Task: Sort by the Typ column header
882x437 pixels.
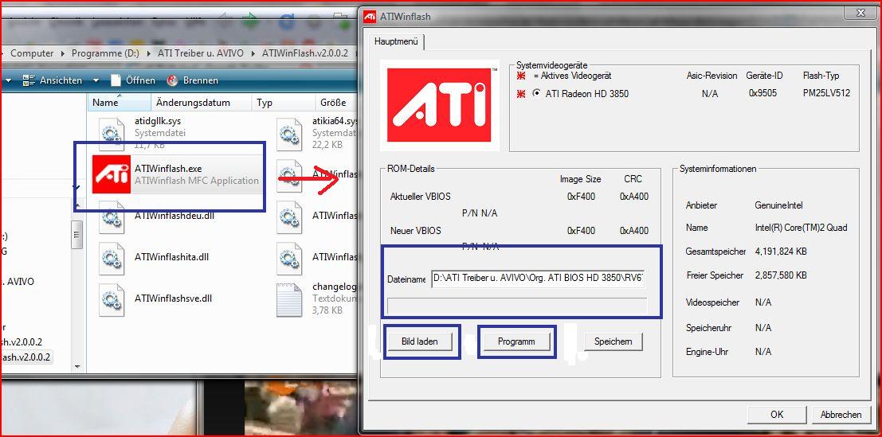Action: (x=284, y=103)
